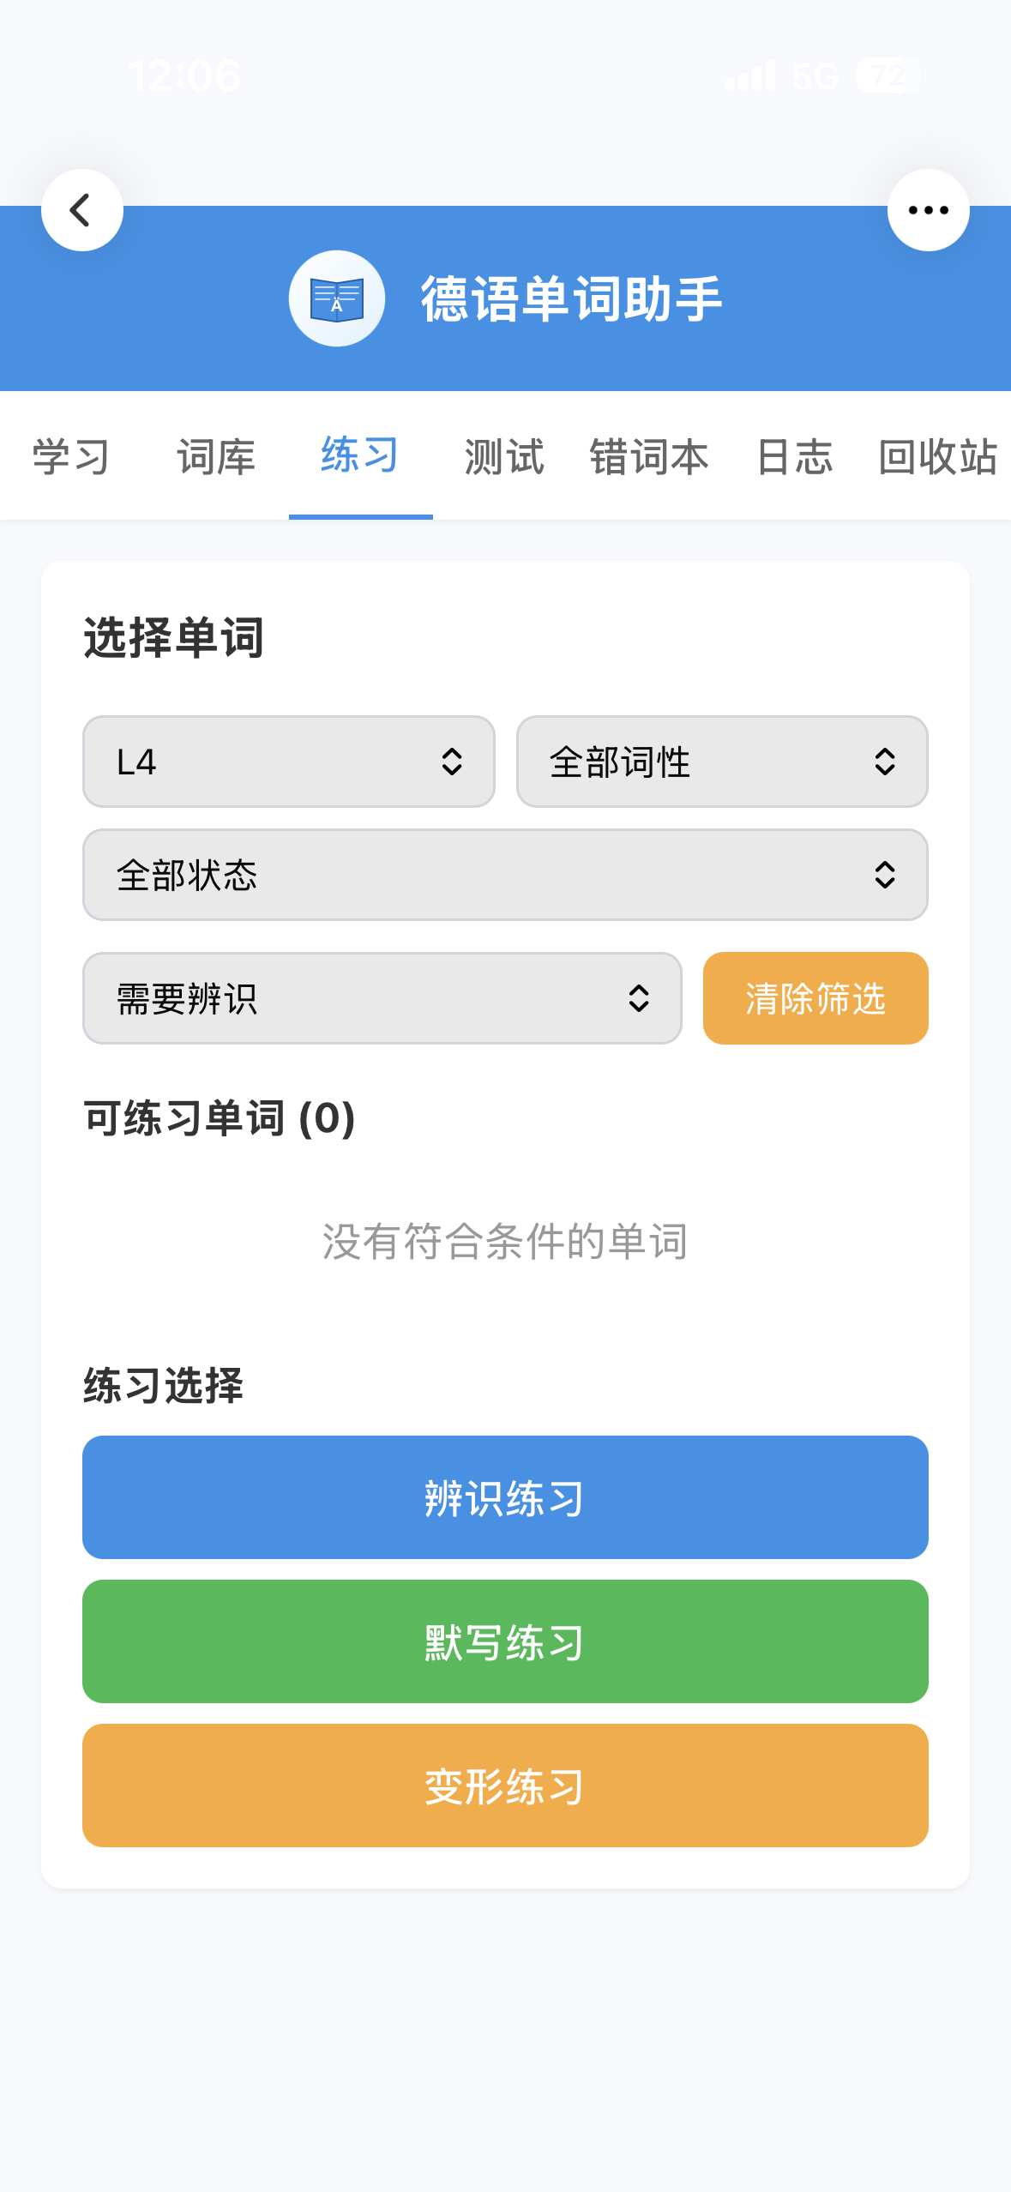Switch to the 回收站 tab

point(937,456)
